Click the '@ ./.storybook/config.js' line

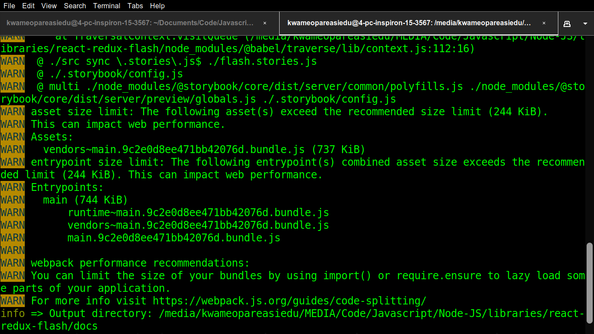point(110,74)
